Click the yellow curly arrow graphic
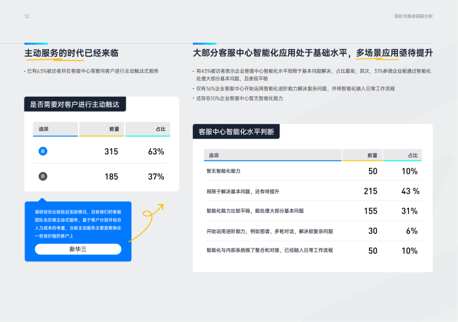 (147, 223)
